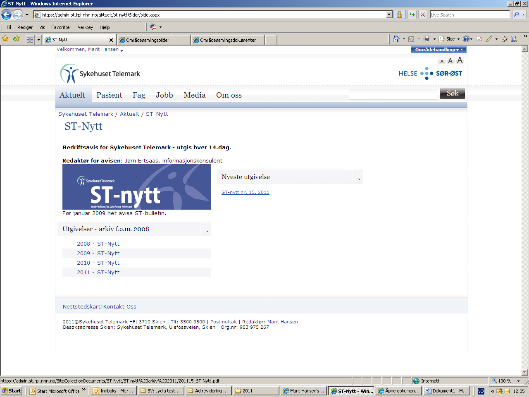Open the Postmottak footer link
529x397 pixels.
point(224,322)
